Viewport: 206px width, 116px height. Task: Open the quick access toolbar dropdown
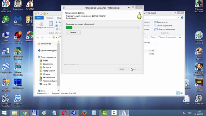point(48,13)
